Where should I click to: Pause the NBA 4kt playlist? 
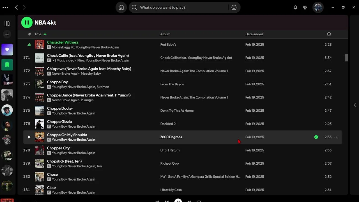click(27, 22)
